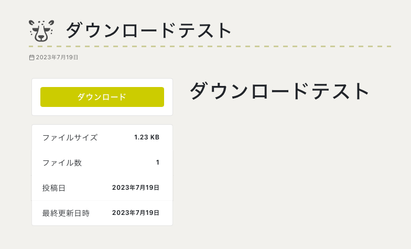Click the empty middle of the 最終更新日時 row
411x249 pixels.
coord(101,213)
